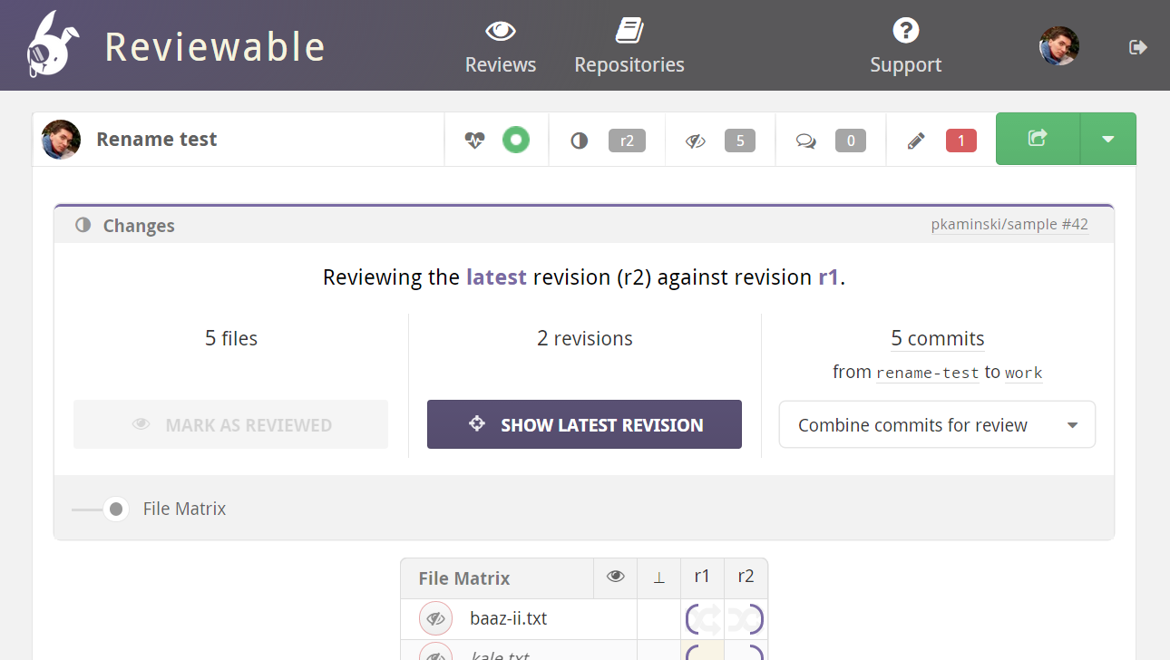Open the Reviews eye icon
The width and height of the screenshot is (1170, 660).
click(x=501, y=32)
